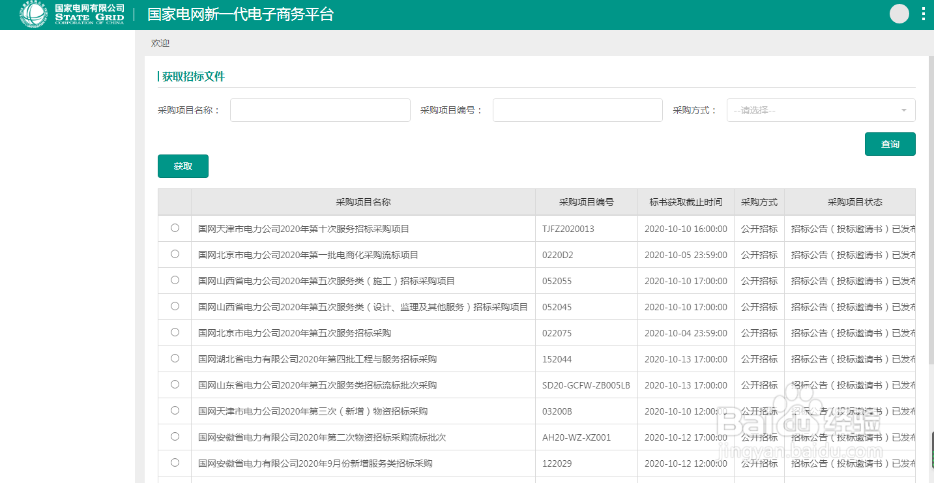Open the three-dot menu in the top right

coord(922,13)
